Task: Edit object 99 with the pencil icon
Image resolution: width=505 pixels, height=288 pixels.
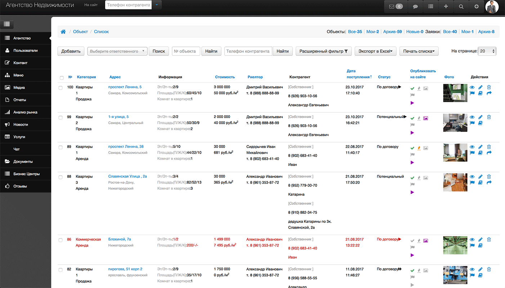Action: [x=480, y=117]
